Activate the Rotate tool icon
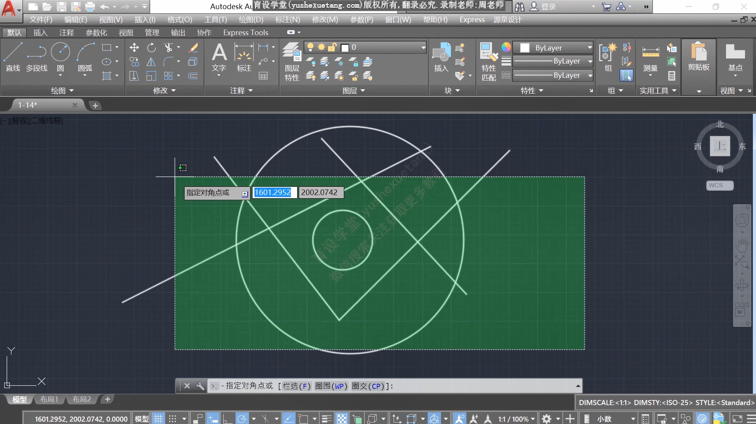Screen dimensions: 756x424 151,48
